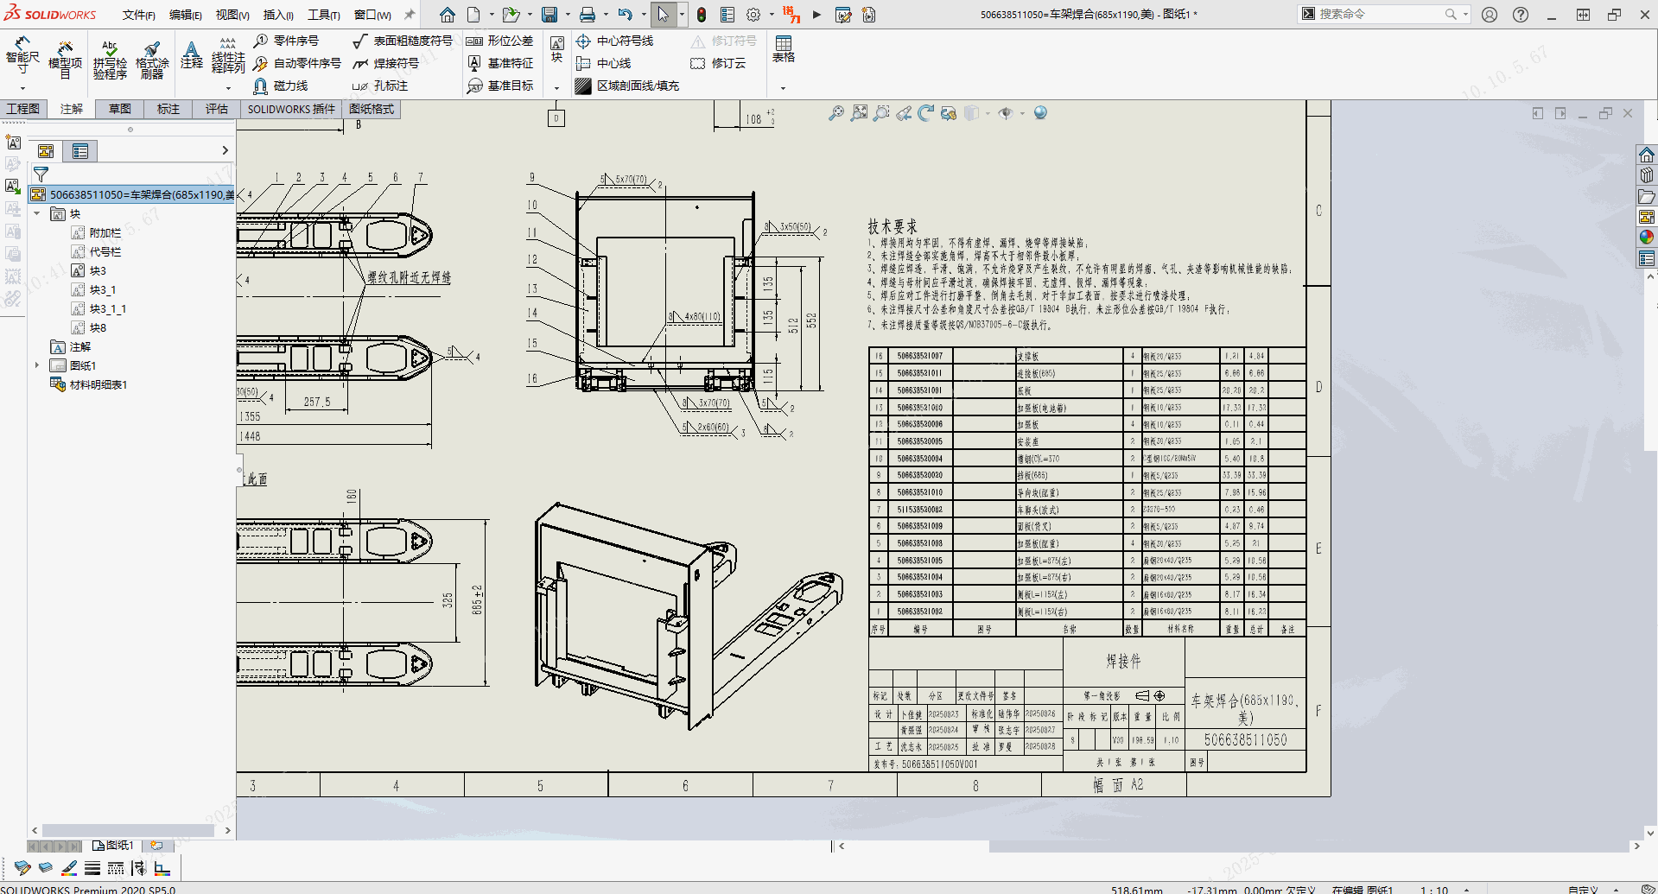
Task: Open the 文件(F) menu
Action: tap(139, 15)
